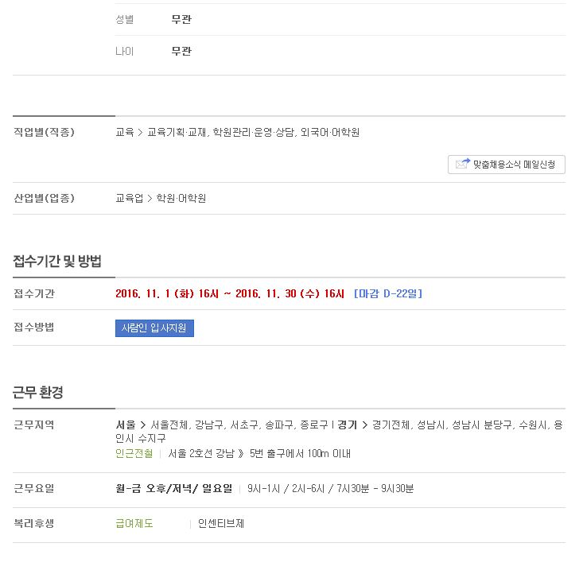583x570 pixels.
Task: Click the green 급여제도 benefit label
Action: point(134,524)
